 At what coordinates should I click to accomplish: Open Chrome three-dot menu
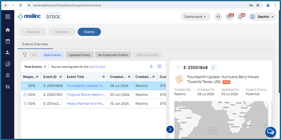click(x=275, y=5)
